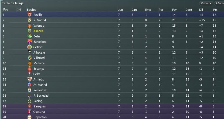224x119 pixels.
Task: Open Barcelona via its crest icon
Action: click(30, 42)
